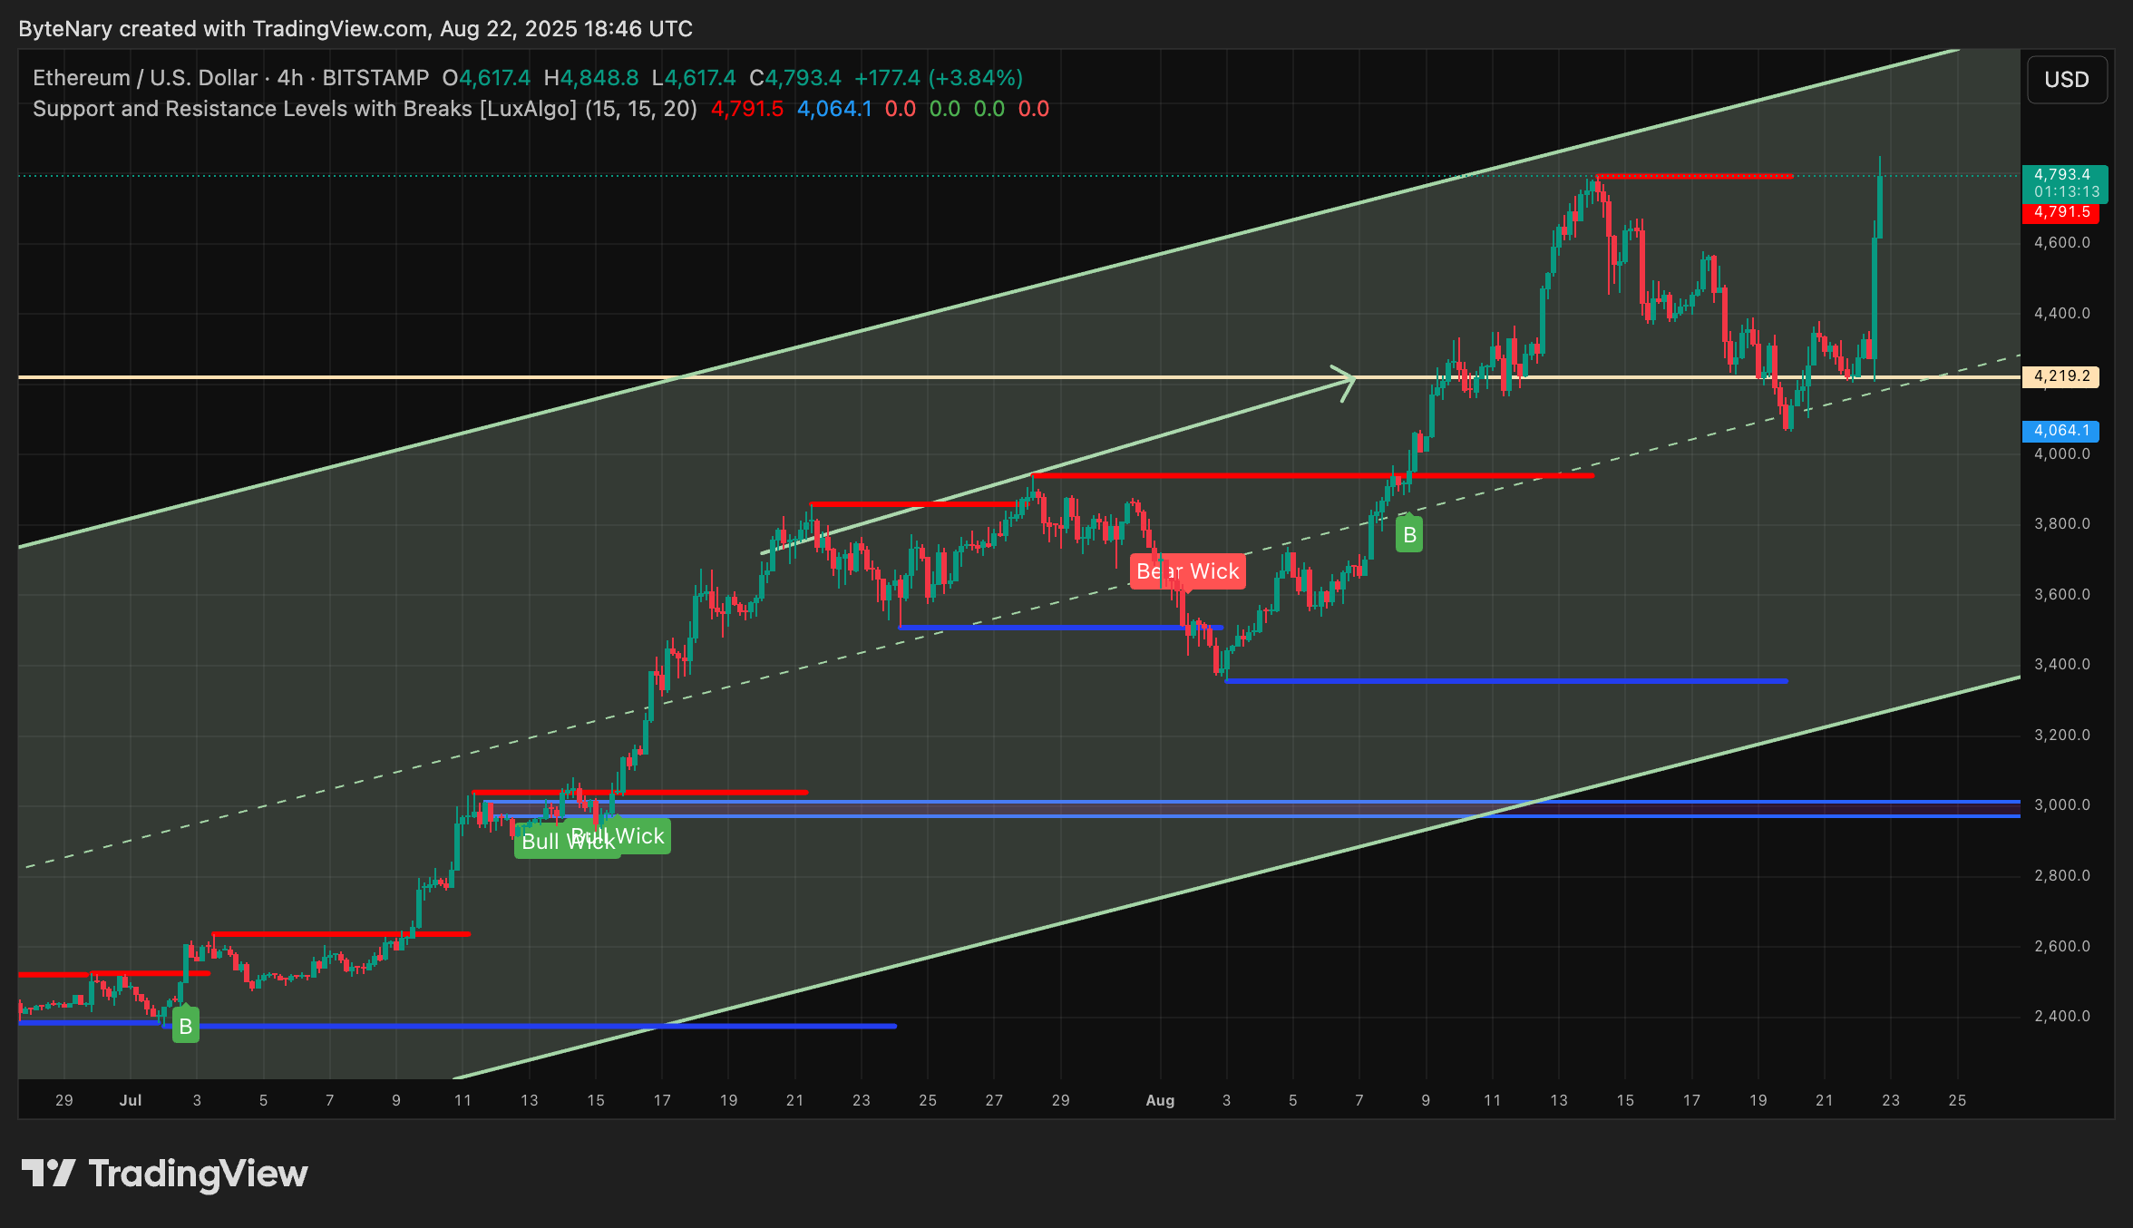Click the red 4,791.5 resistance price tag

click(x=2061, y=212)
